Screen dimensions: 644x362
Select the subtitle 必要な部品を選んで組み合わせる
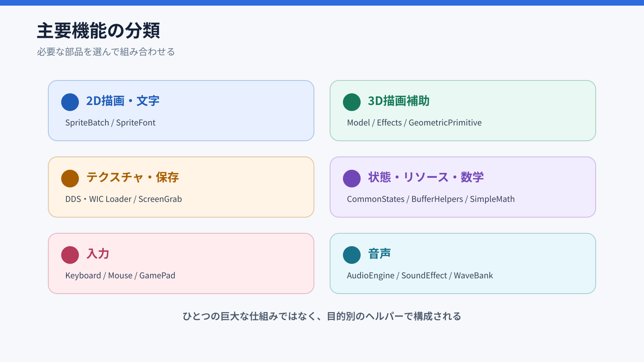[x=106, y=52]
